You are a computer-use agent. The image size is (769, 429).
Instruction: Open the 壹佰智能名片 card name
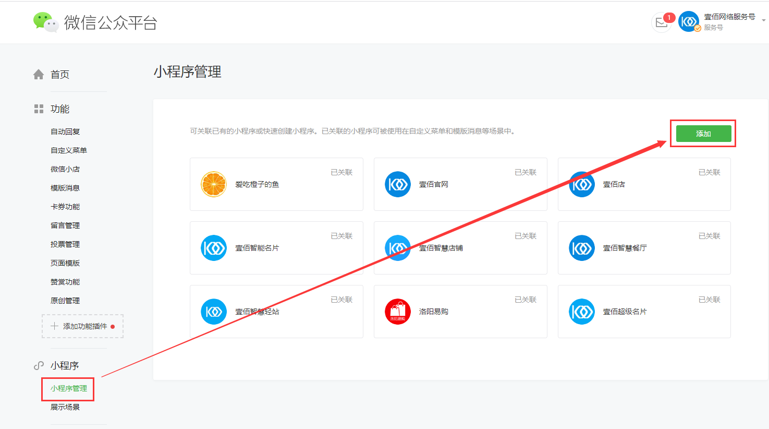(x=257, y=248)
